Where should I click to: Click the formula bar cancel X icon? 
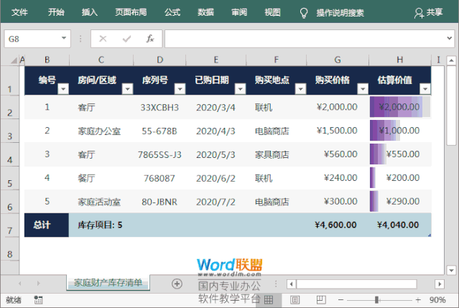point(103,39)
